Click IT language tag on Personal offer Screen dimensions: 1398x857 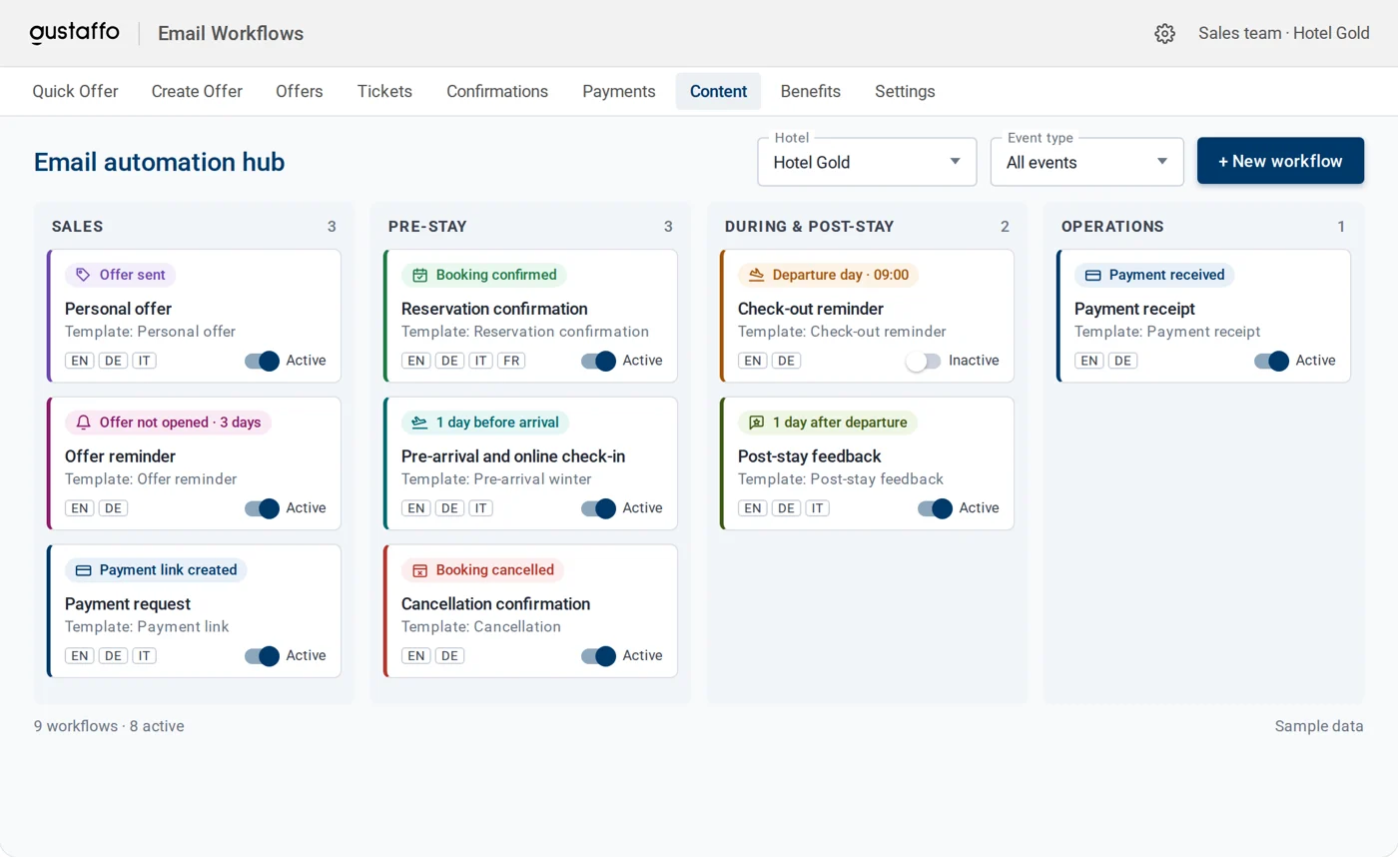pyautogui.click(x=145, y=361)
